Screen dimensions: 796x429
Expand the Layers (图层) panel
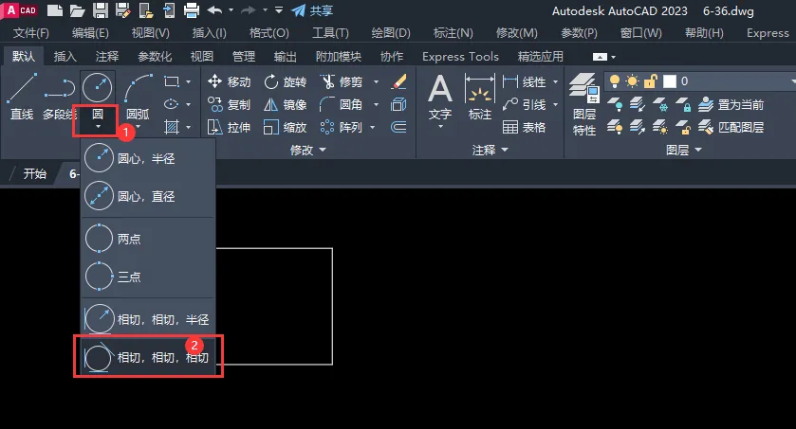(x=683, y=150)
